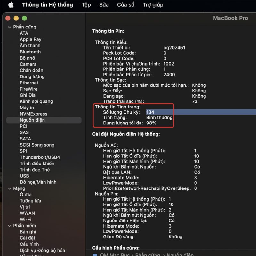
Task: Select Cài đặt under Phần mềm
Action: 28,238
